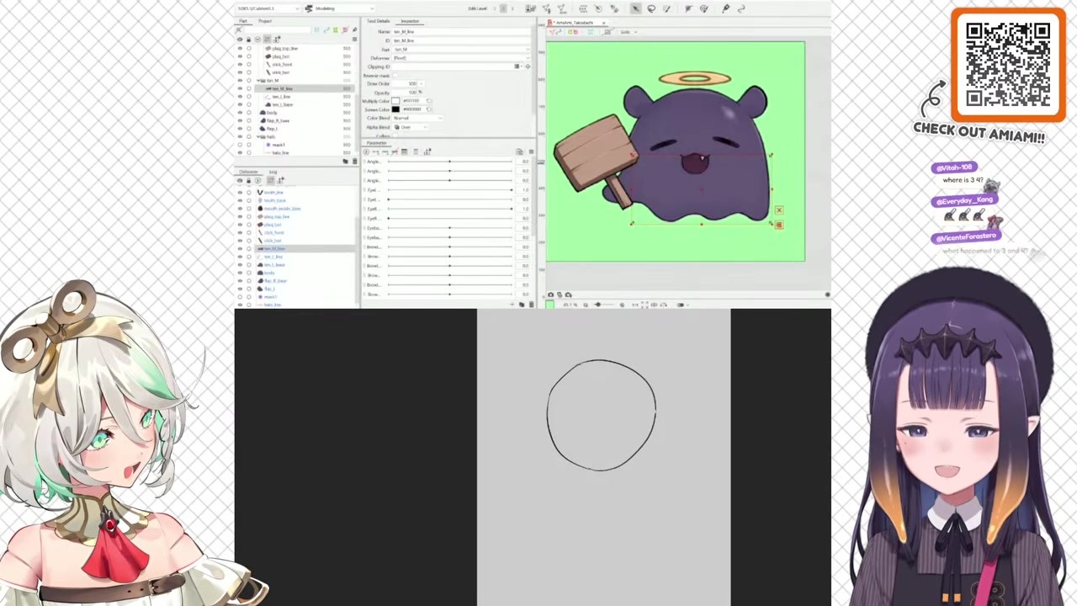Click the Create Warp Deformer icon
Screen dimensions: 1077x606
pos(582,8)
